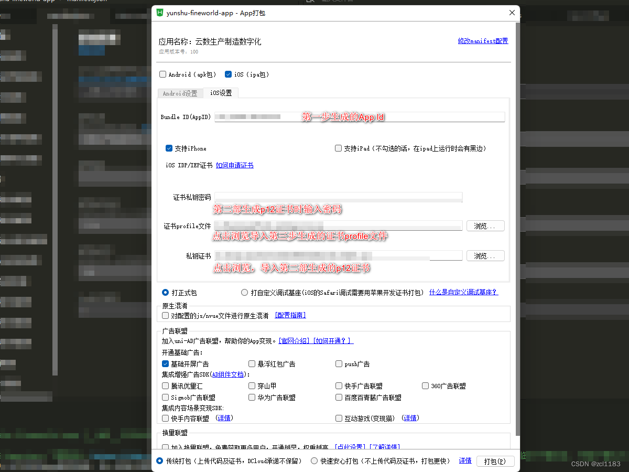Screen dimensions: 629x472
Task: Switch to the iOS设置 tab
Action: click(221, 93)
